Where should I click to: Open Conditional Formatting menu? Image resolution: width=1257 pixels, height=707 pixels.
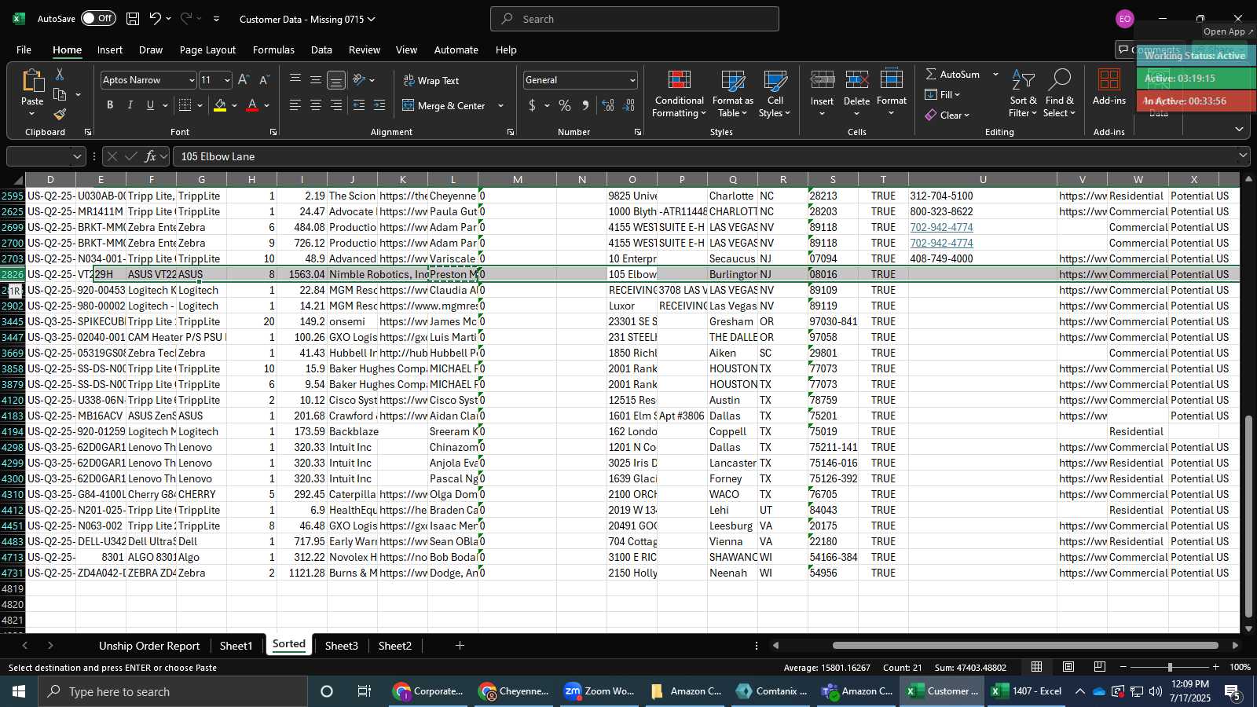[x=679, y=94]
